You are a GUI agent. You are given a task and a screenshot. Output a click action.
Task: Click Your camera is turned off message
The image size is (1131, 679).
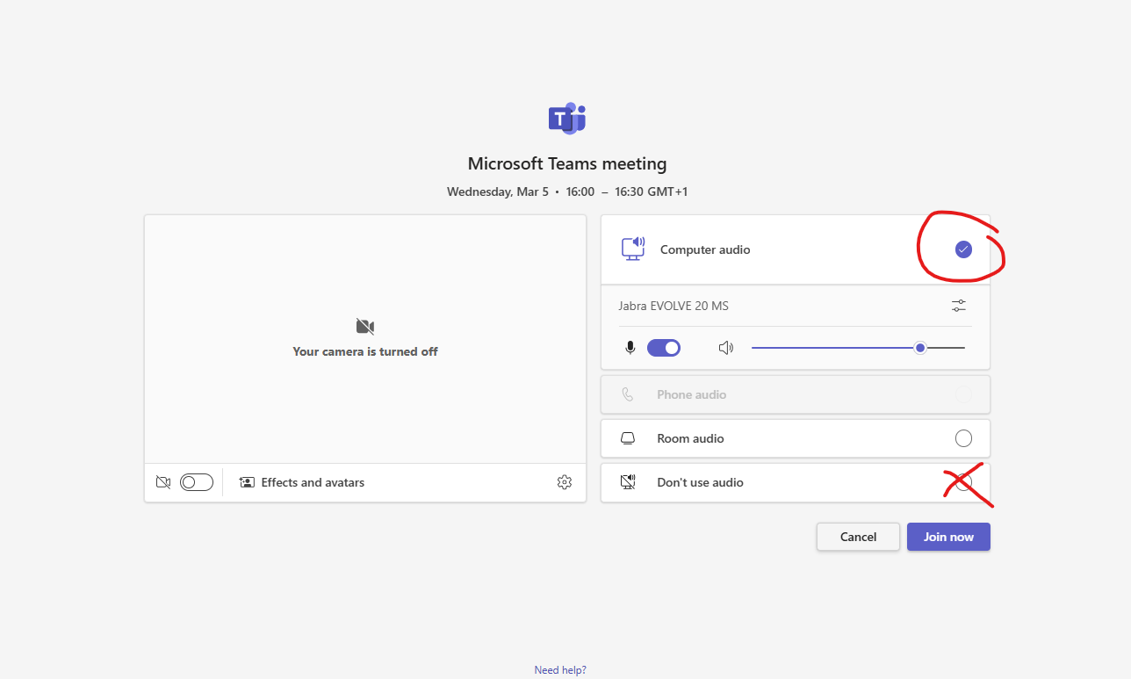click(x=365, y=351)
